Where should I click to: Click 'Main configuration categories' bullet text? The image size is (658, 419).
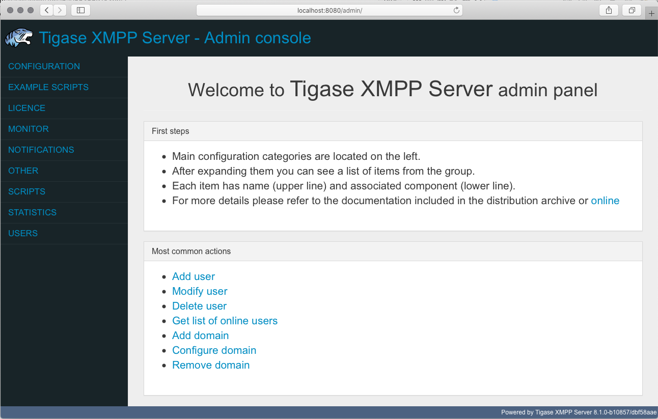(296, 156)
